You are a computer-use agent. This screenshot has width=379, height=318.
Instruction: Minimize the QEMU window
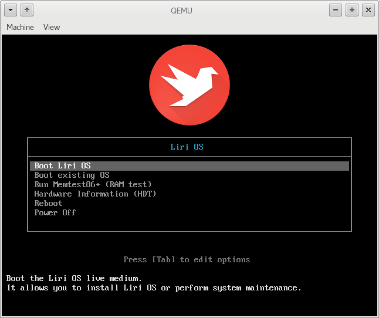(x=336, y=10)
